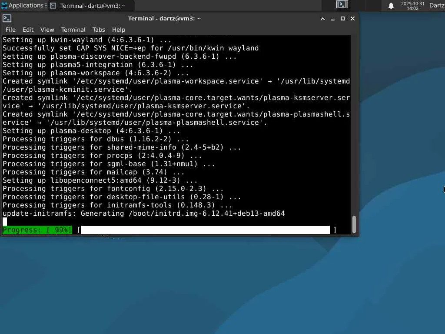The height and width of the screenshot is (334, 445).
Task: Open the Edit menu
Action: 28,30
